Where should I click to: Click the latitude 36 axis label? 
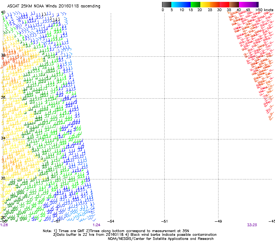[x=3, y=97]
